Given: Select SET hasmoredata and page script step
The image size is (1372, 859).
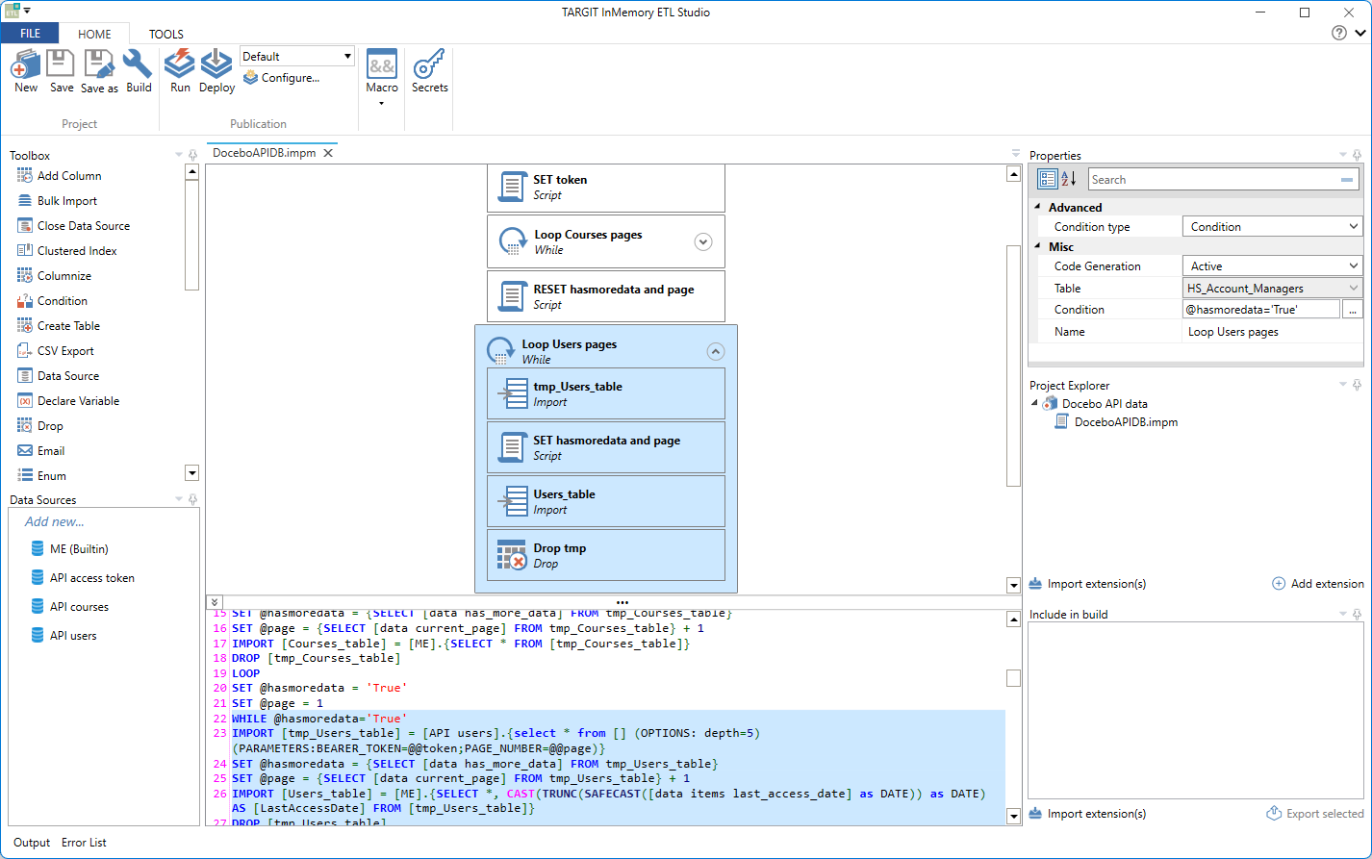Looking at the screenshot, I should click(606, 447).
